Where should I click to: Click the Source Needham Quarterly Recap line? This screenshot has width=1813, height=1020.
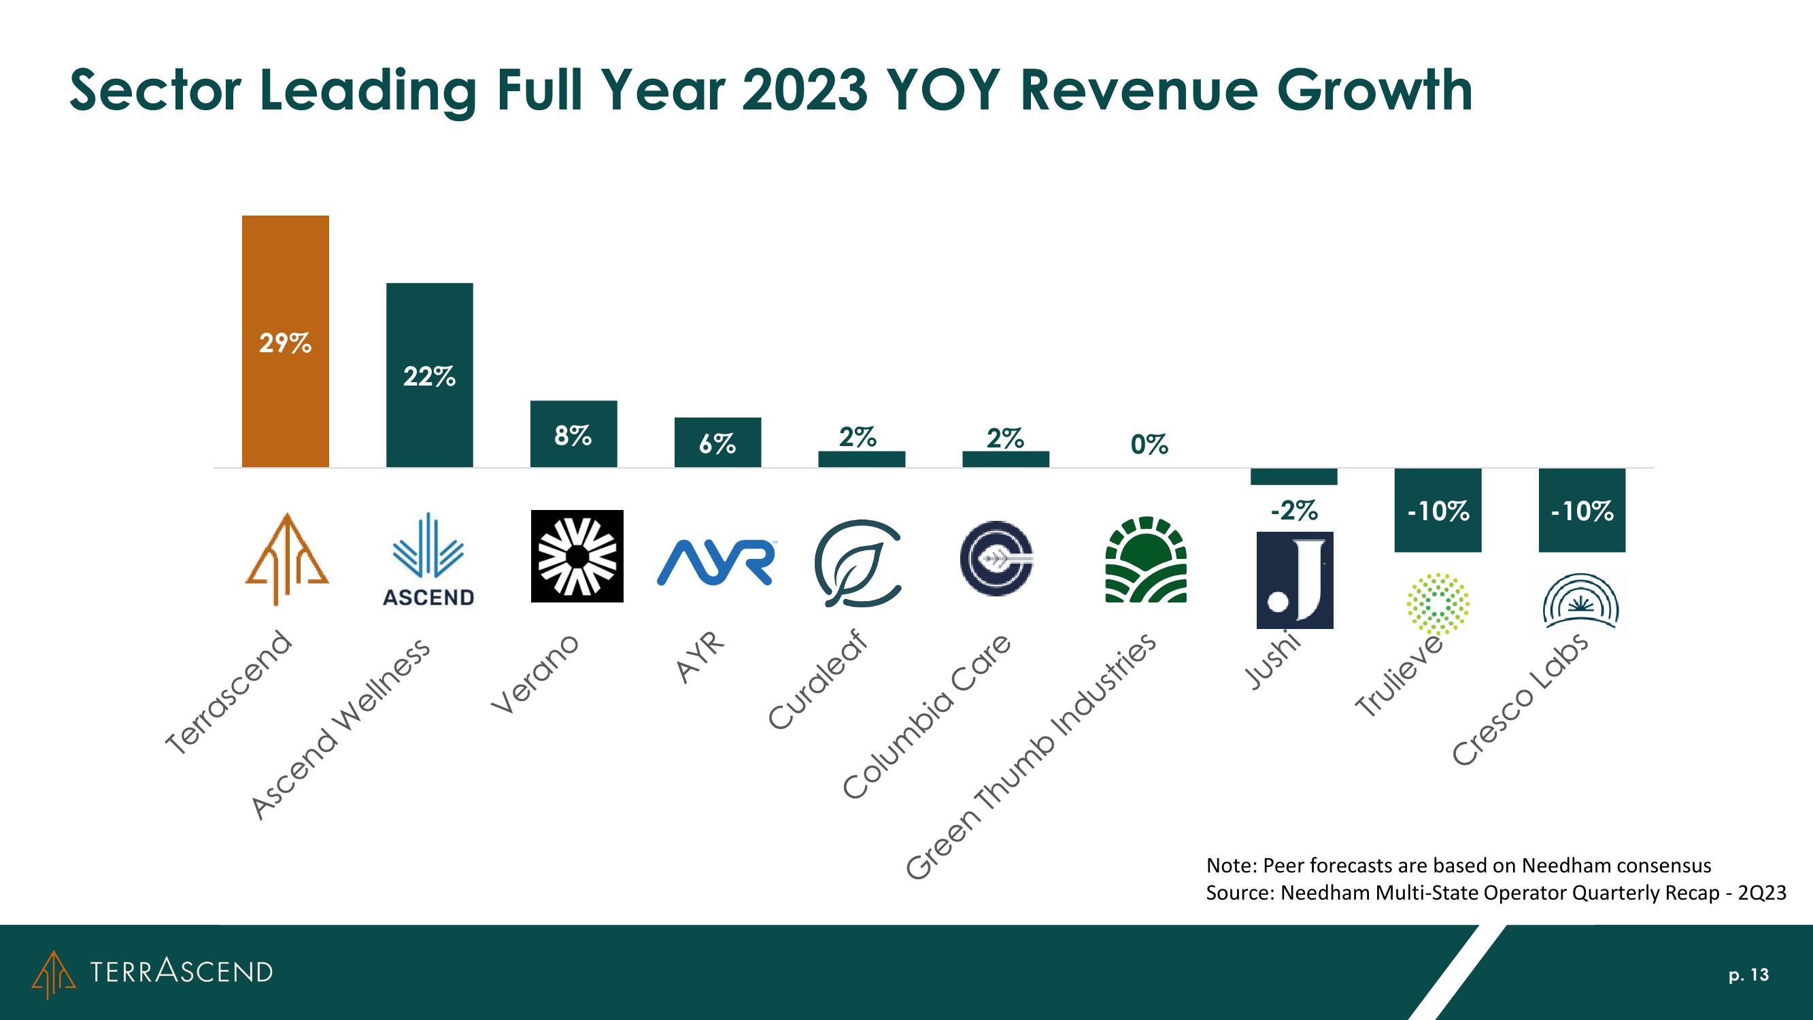pos(1496,893)
